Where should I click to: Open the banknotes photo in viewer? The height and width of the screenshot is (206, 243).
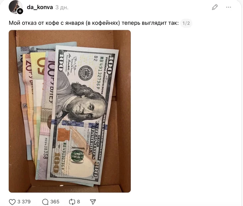coord(70,111)
